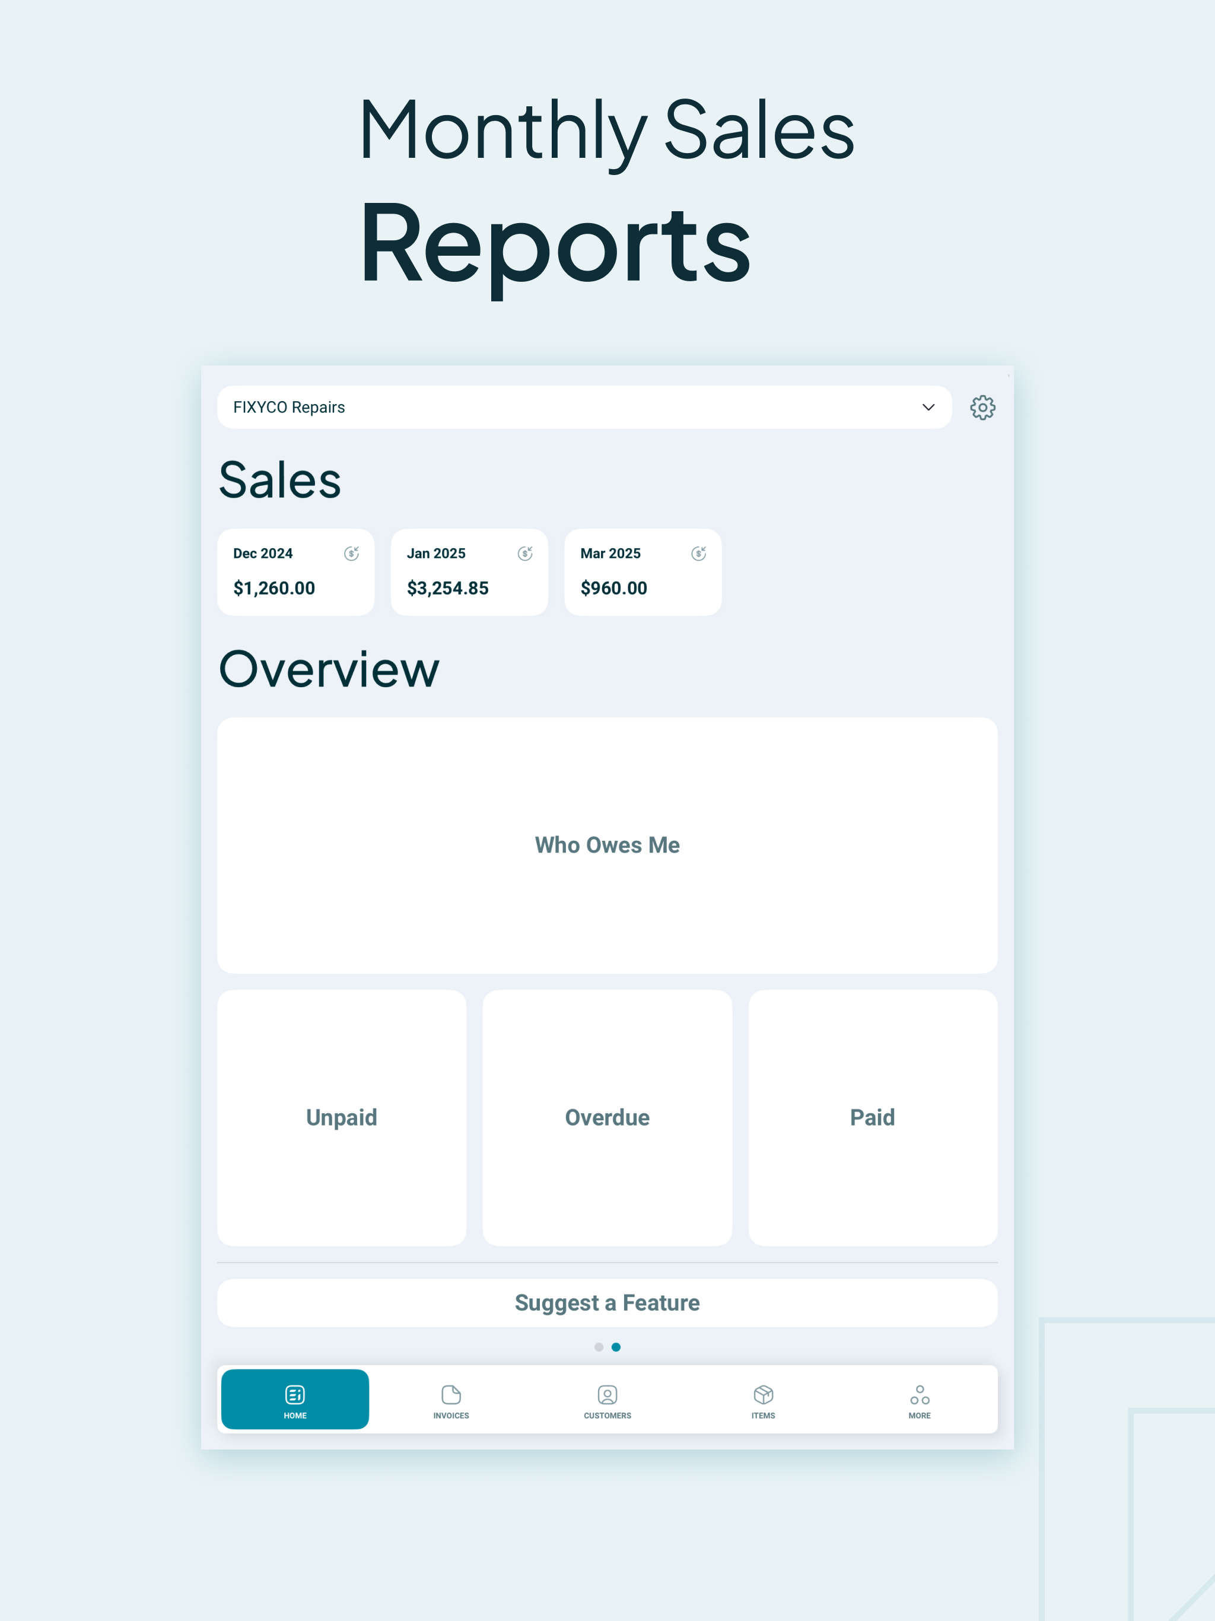Open the Overdue overview card
This screenshot has width=1215, height=1621.
(607, 1117)
